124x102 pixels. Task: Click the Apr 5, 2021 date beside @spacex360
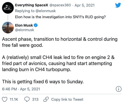(x=85, y=5)
